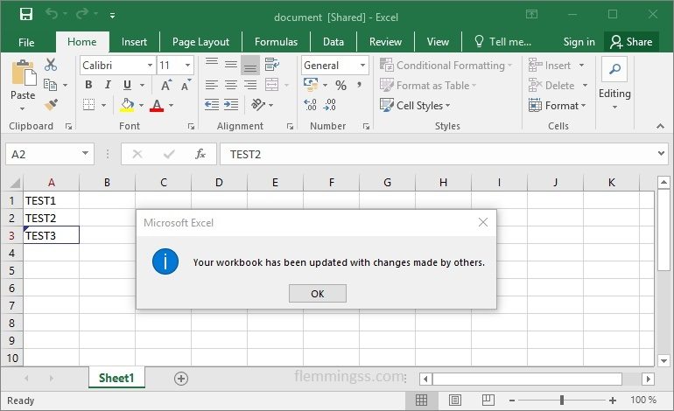Screen dimensions: 674x411
Task: Click the Share button
Action: click(631, 42)
